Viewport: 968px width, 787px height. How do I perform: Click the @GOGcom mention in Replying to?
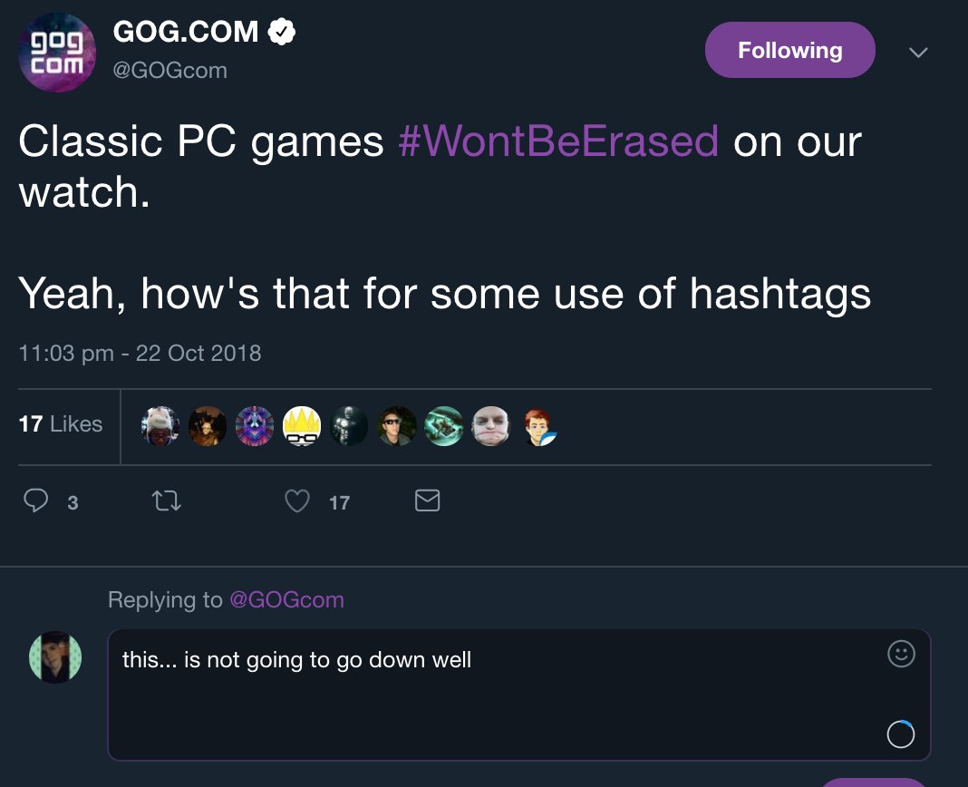[x=286, y=599]
